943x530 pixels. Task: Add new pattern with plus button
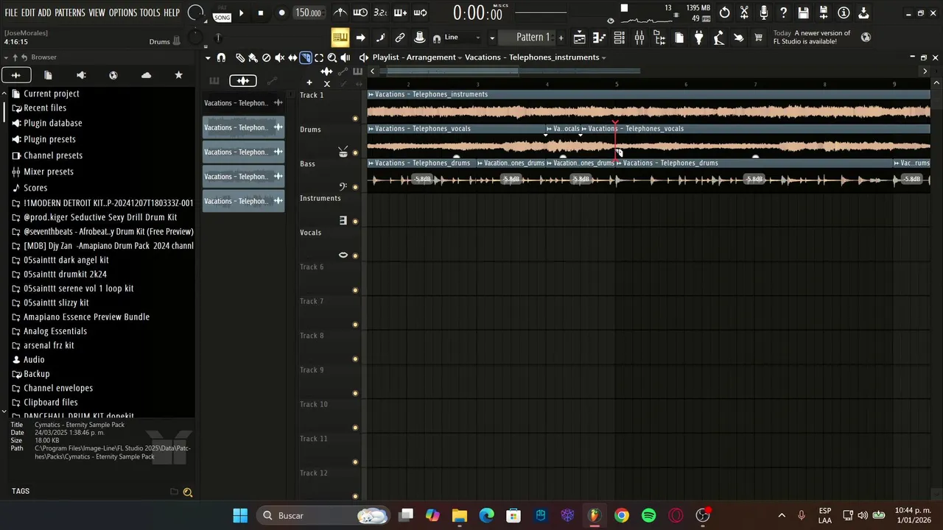point(561,38)
